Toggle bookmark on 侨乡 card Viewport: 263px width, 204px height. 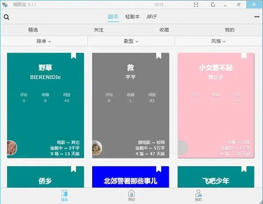click(x=74, y=169)
